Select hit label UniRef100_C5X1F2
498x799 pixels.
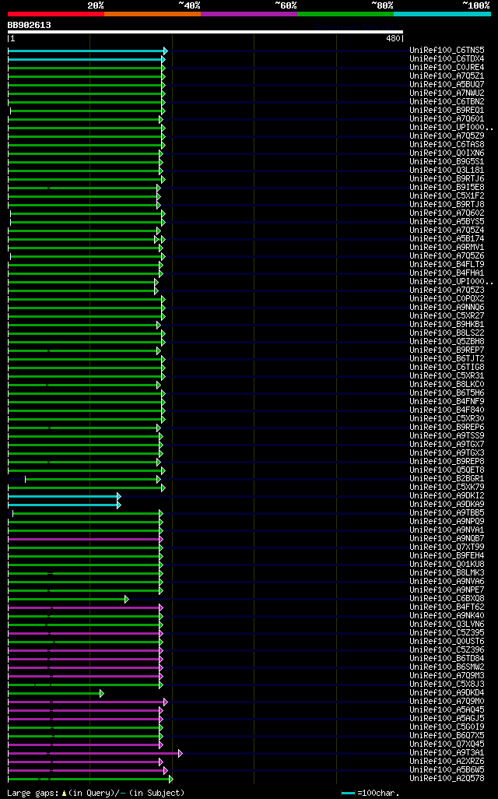point(447,195)
